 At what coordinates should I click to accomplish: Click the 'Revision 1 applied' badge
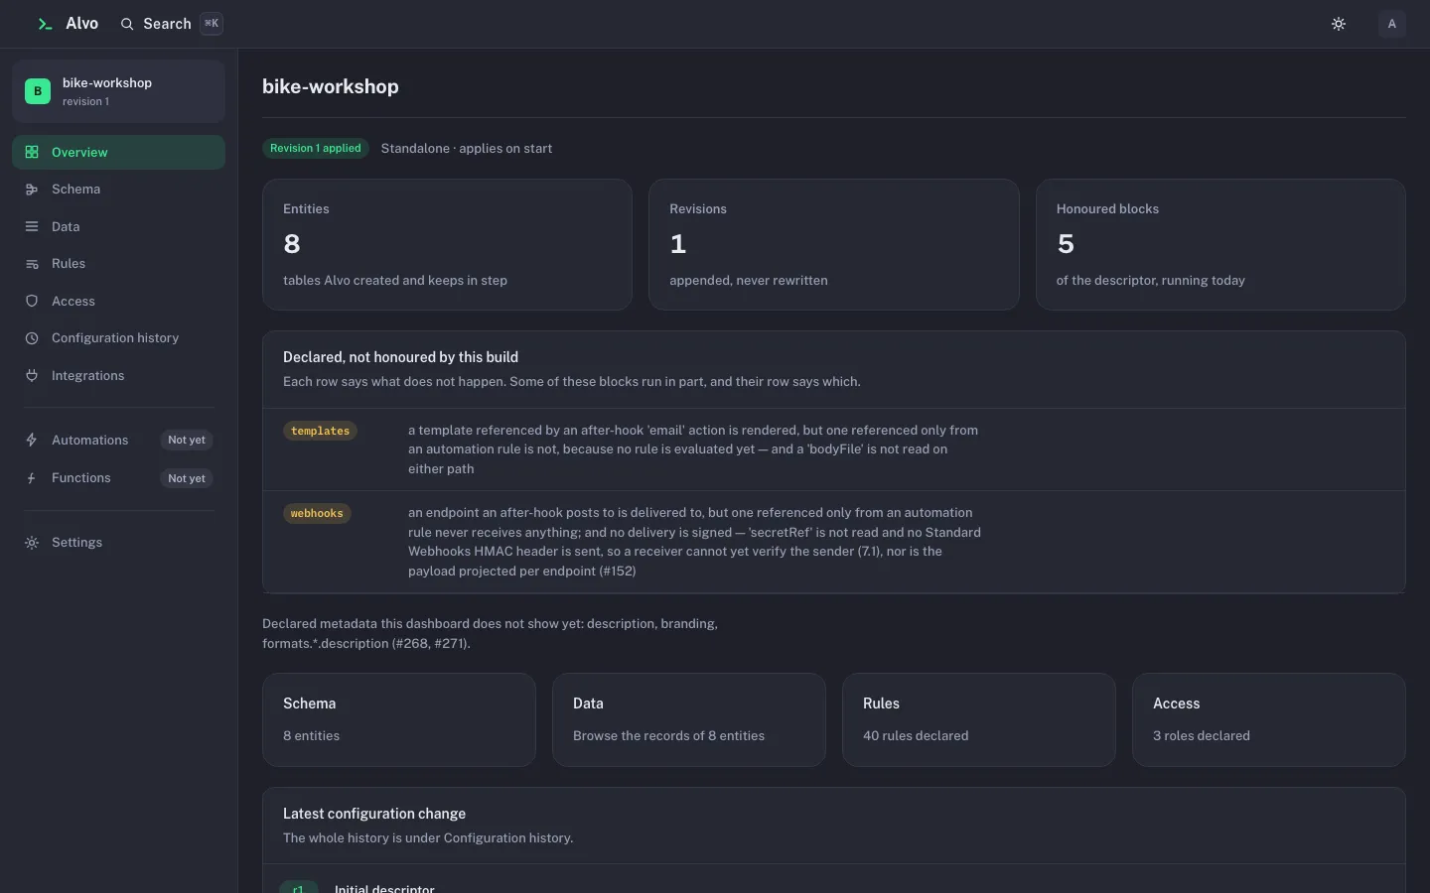point(316,148)
